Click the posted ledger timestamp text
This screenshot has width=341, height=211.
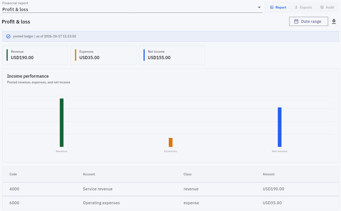point(45,36)
